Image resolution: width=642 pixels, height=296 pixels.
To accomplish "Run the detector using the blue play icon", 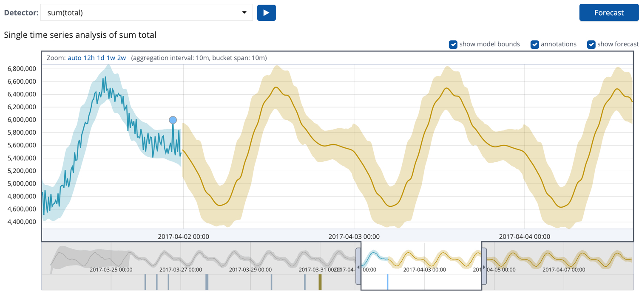I will [267, 12].
